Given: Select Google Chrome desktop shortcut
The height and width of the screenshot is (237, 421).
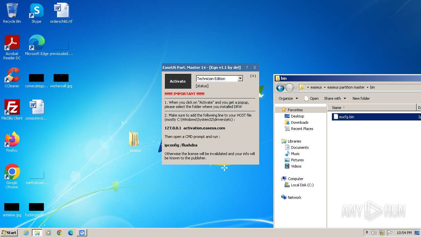Looking at the screenshot, I should tap(12, 176).
